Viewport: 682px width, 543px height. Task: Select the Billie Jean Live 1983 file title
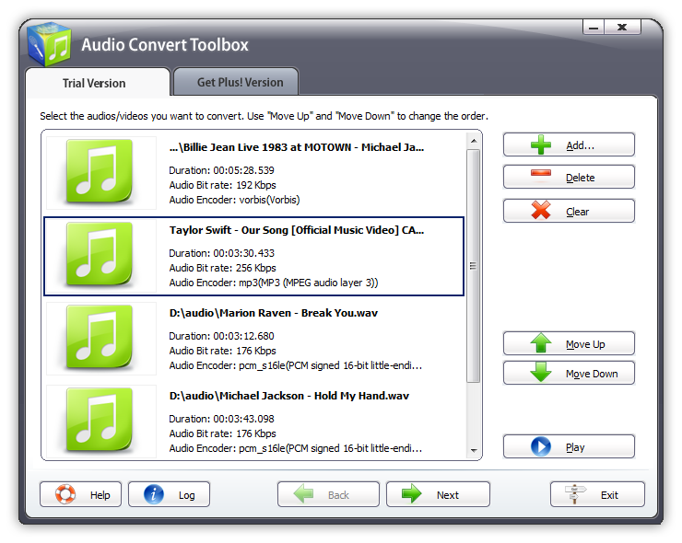296,147
